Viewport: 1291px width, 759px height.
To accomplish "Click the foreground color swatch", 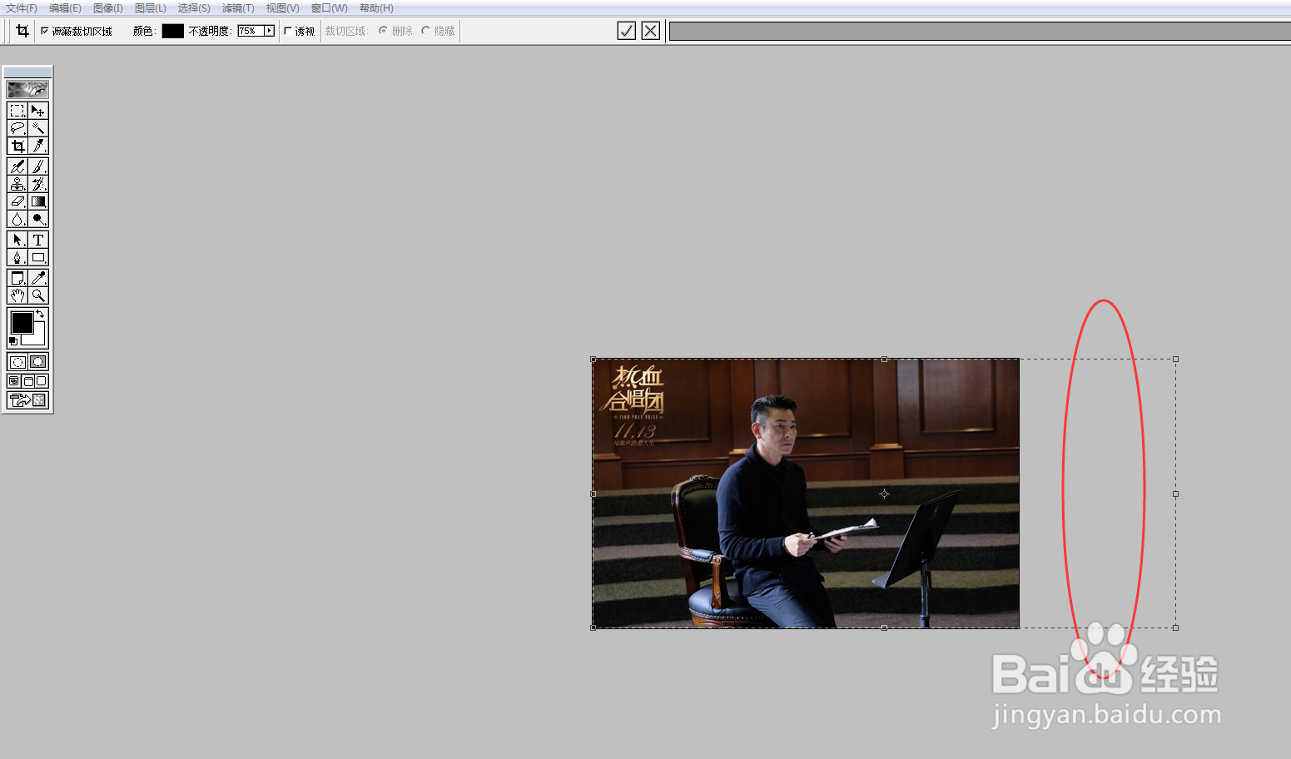I will (22, 322).
